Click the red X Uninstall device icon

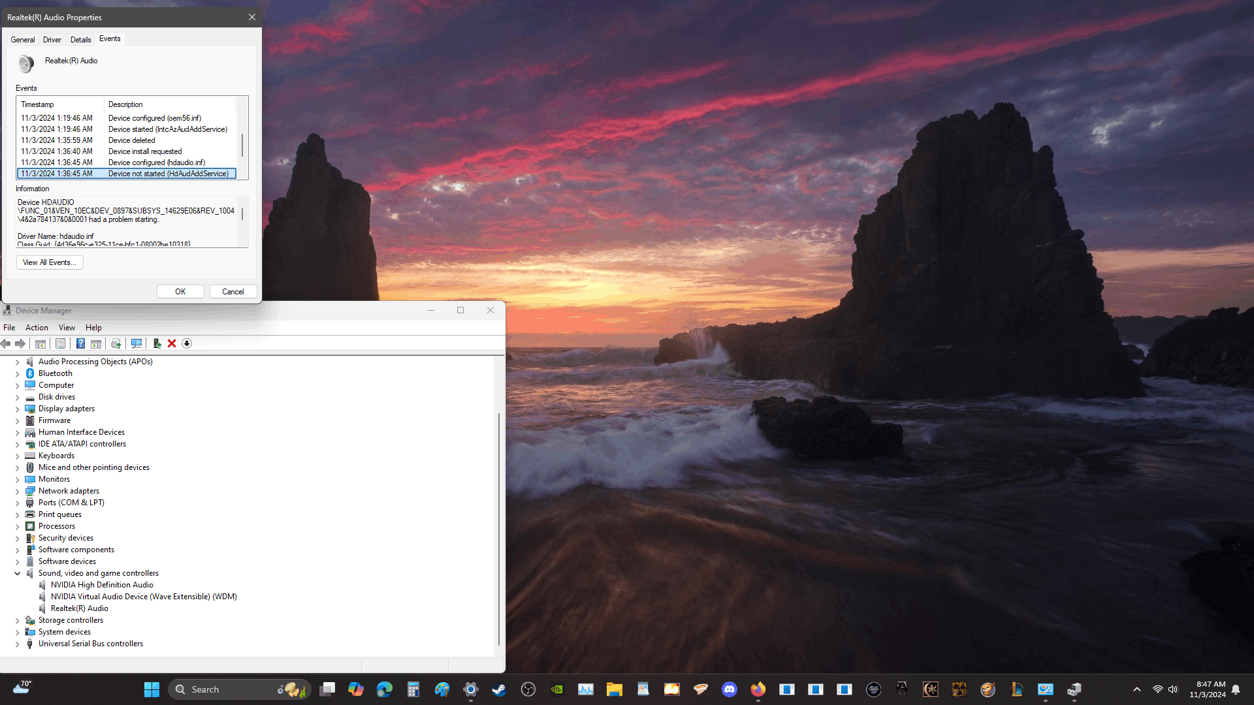(172, 343)
